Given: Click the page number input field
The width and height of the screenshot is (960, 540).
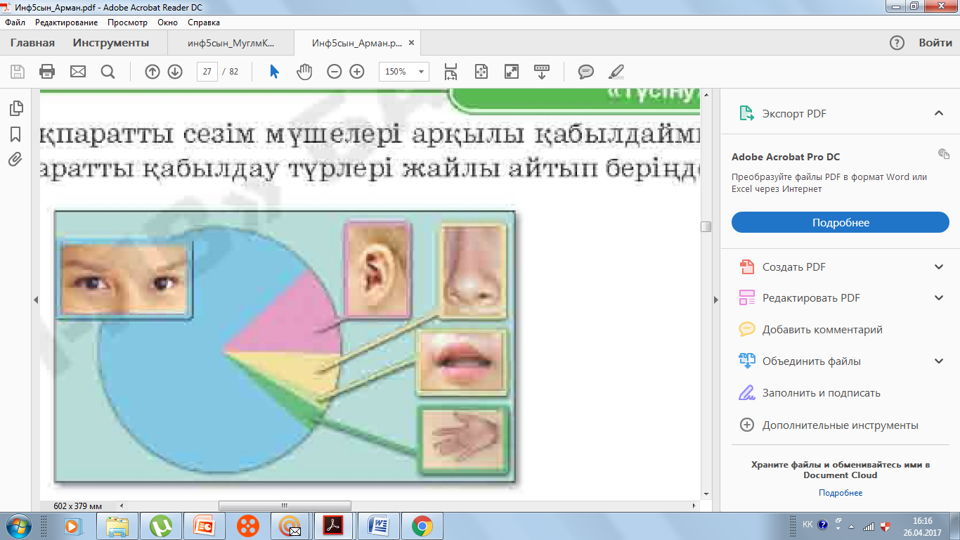Looking at the screenshot, I should point(207,72).
